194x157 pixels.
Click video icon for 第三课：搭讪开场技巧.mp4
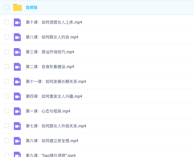pyautogui.click(x=17, y=52)
